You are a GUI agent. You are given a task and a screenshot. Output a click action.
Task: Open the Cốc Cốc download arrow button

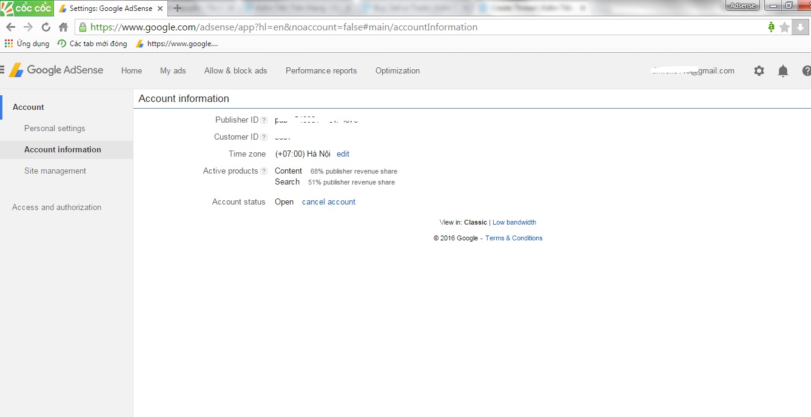[800, 27]
